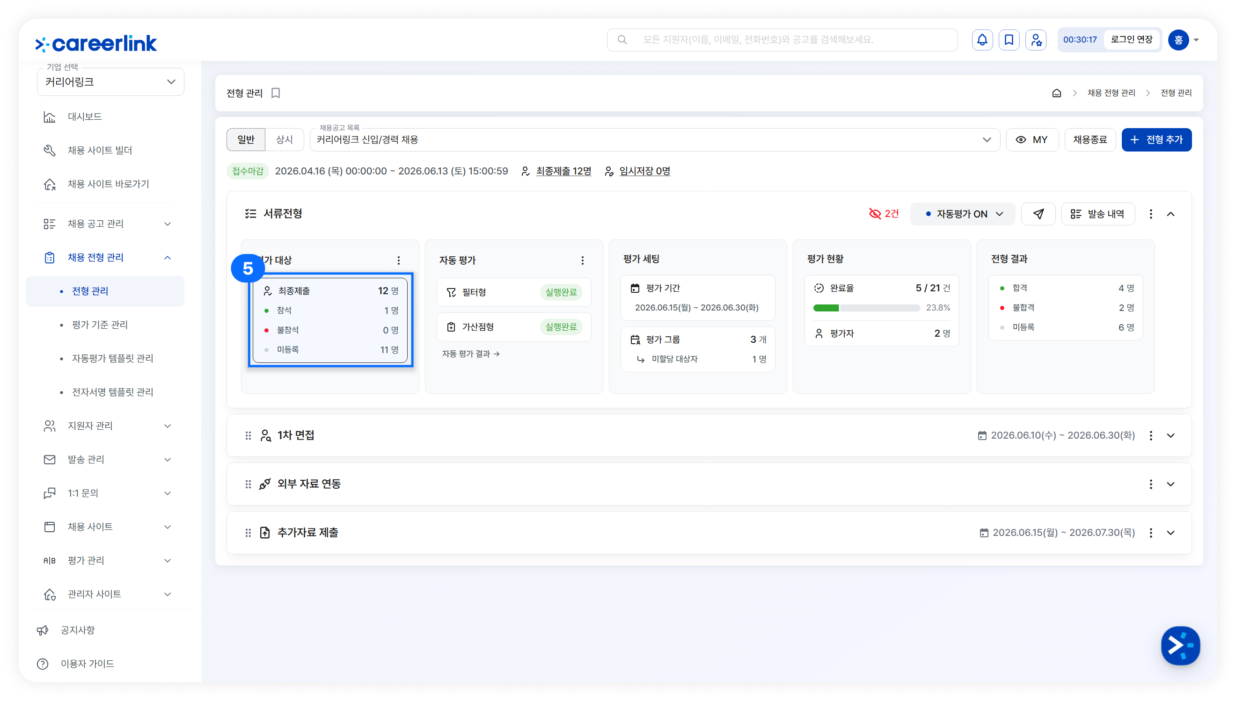Open the notifications bell icon

pyautogui.click(x=982, y=40)
